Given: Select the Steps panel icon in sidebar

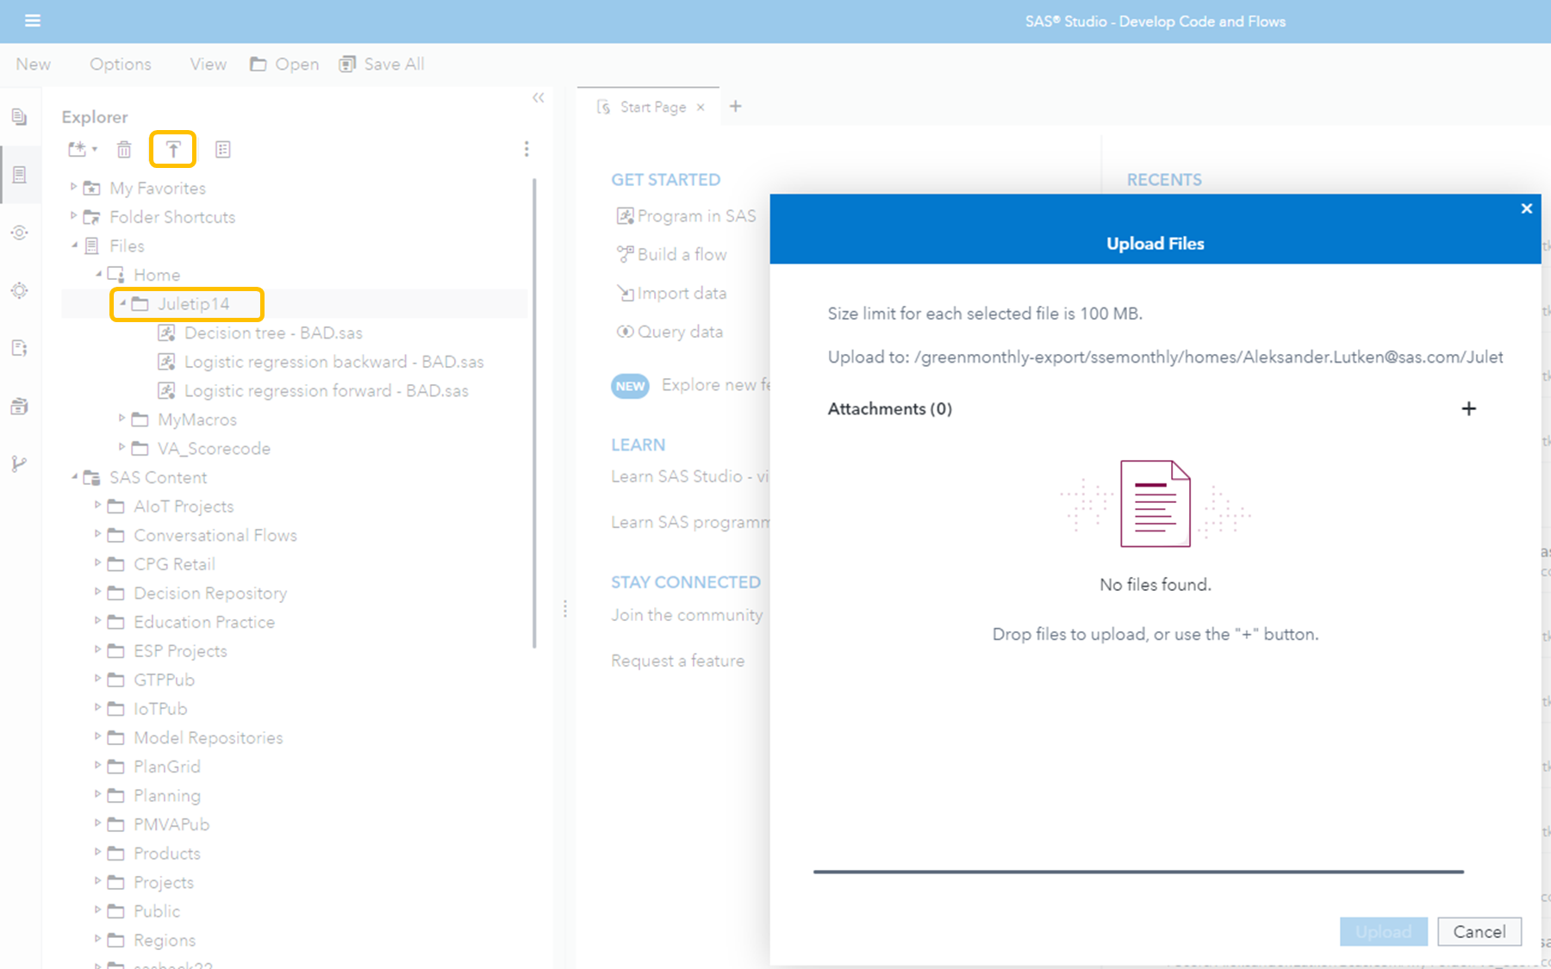Looking at the screenshot, I should pos(19,233).
